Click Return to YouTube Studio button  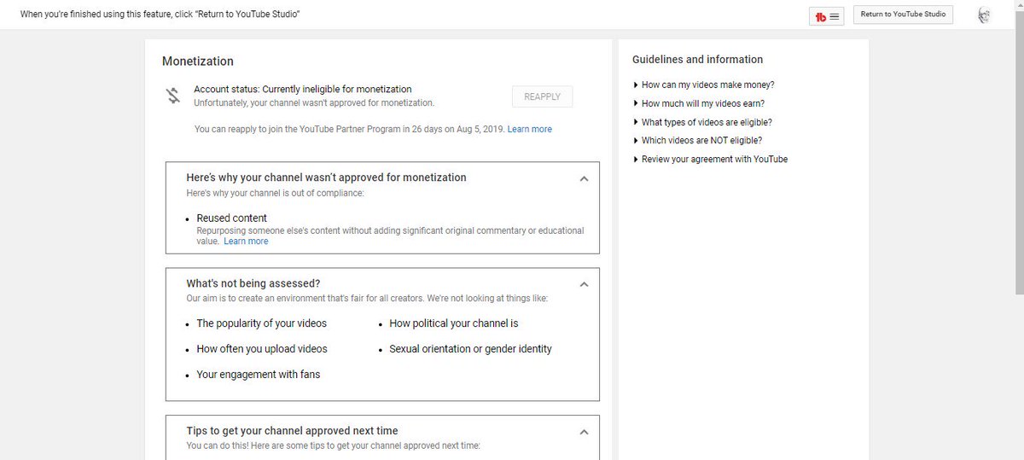click(x=903, y=15)
